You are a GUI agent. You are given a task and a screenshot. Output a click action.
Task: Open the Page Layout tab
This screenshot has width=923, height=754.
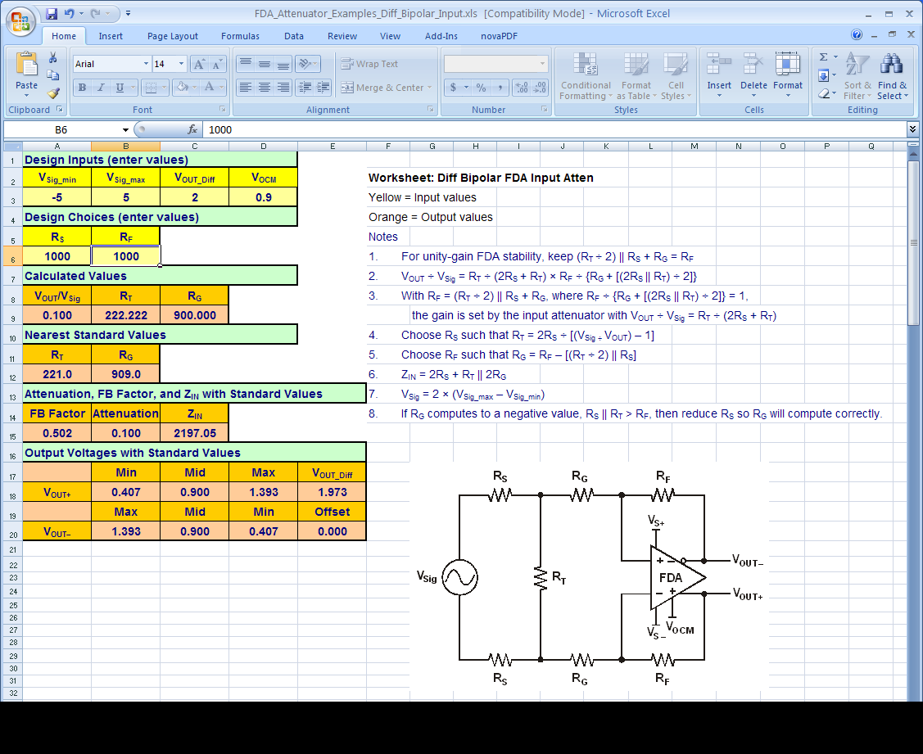(x=173, y=36)
